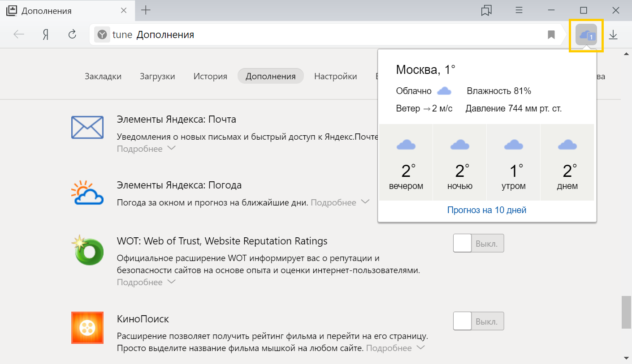Click the cloud icon next to Облачно
The height and width of the screenshot is (364, 632).
tap(444, 91)
